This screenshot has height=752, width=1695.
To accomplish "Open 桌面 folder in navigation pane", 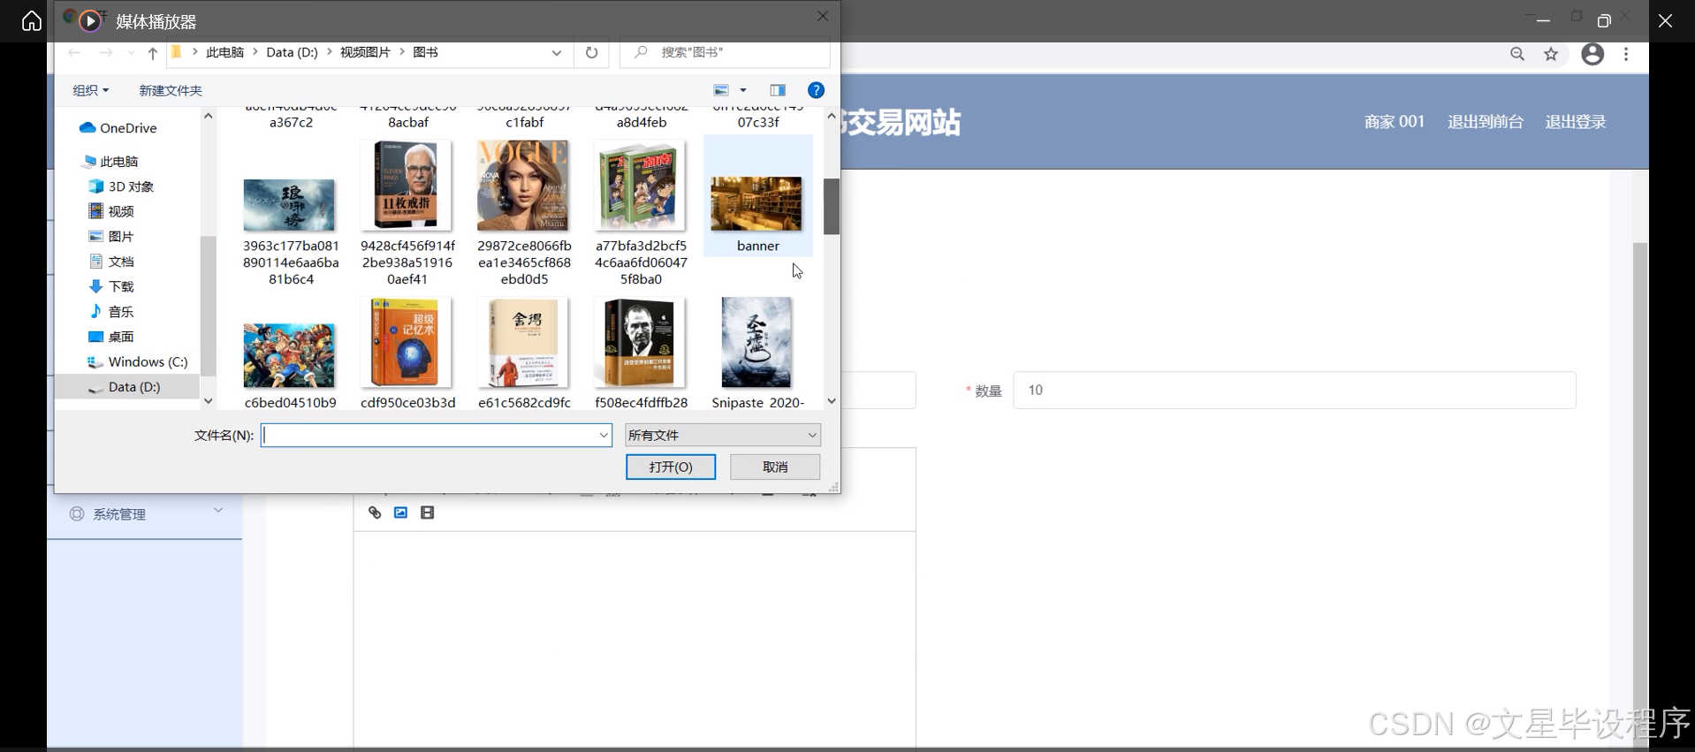I will tap(111, 337).
